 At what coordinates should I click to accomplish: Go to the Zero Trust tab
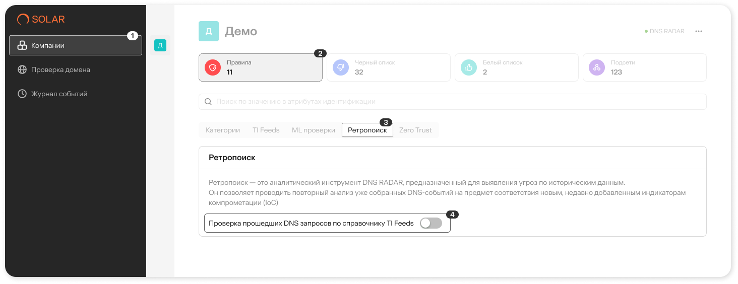415,130
